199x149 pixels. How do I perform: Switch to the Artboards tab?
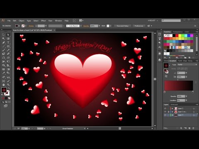point(174,105)
